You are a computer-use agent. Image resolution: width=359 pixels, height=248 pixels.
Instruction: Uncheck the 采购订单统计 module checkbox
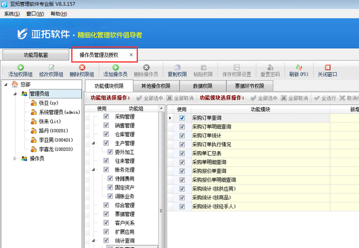pos(182,136)
